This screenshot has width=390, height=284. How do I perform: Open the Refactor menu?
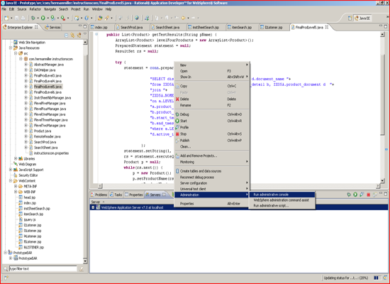coord(35,9)
